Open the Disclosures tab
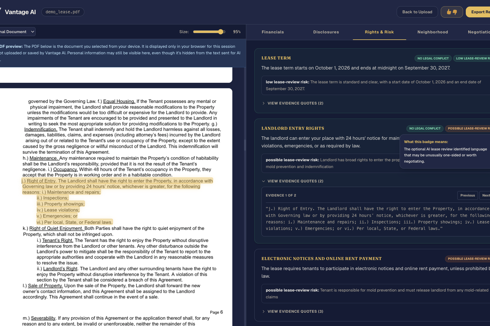 (326, 32)
